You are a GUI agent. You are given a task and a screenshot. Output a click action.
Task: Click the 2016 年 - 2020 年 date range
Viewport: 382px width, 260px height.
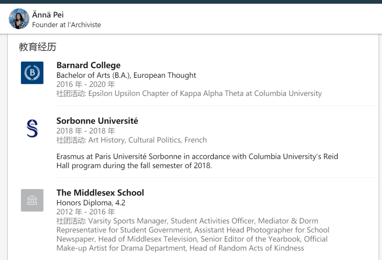point(86,85)
